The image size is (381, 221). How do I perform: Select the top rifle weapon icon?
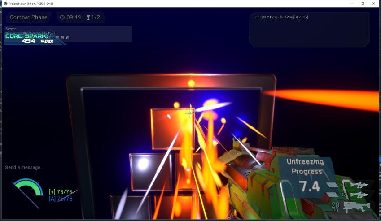pyautogui.click(x=360, y=185)
